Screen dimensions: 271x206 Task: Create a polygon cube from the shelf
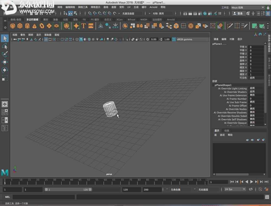click(x=20, y=26)
